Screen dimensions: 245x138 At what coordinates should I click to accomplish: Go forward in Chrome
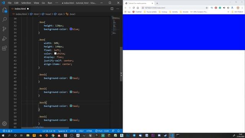129,8
